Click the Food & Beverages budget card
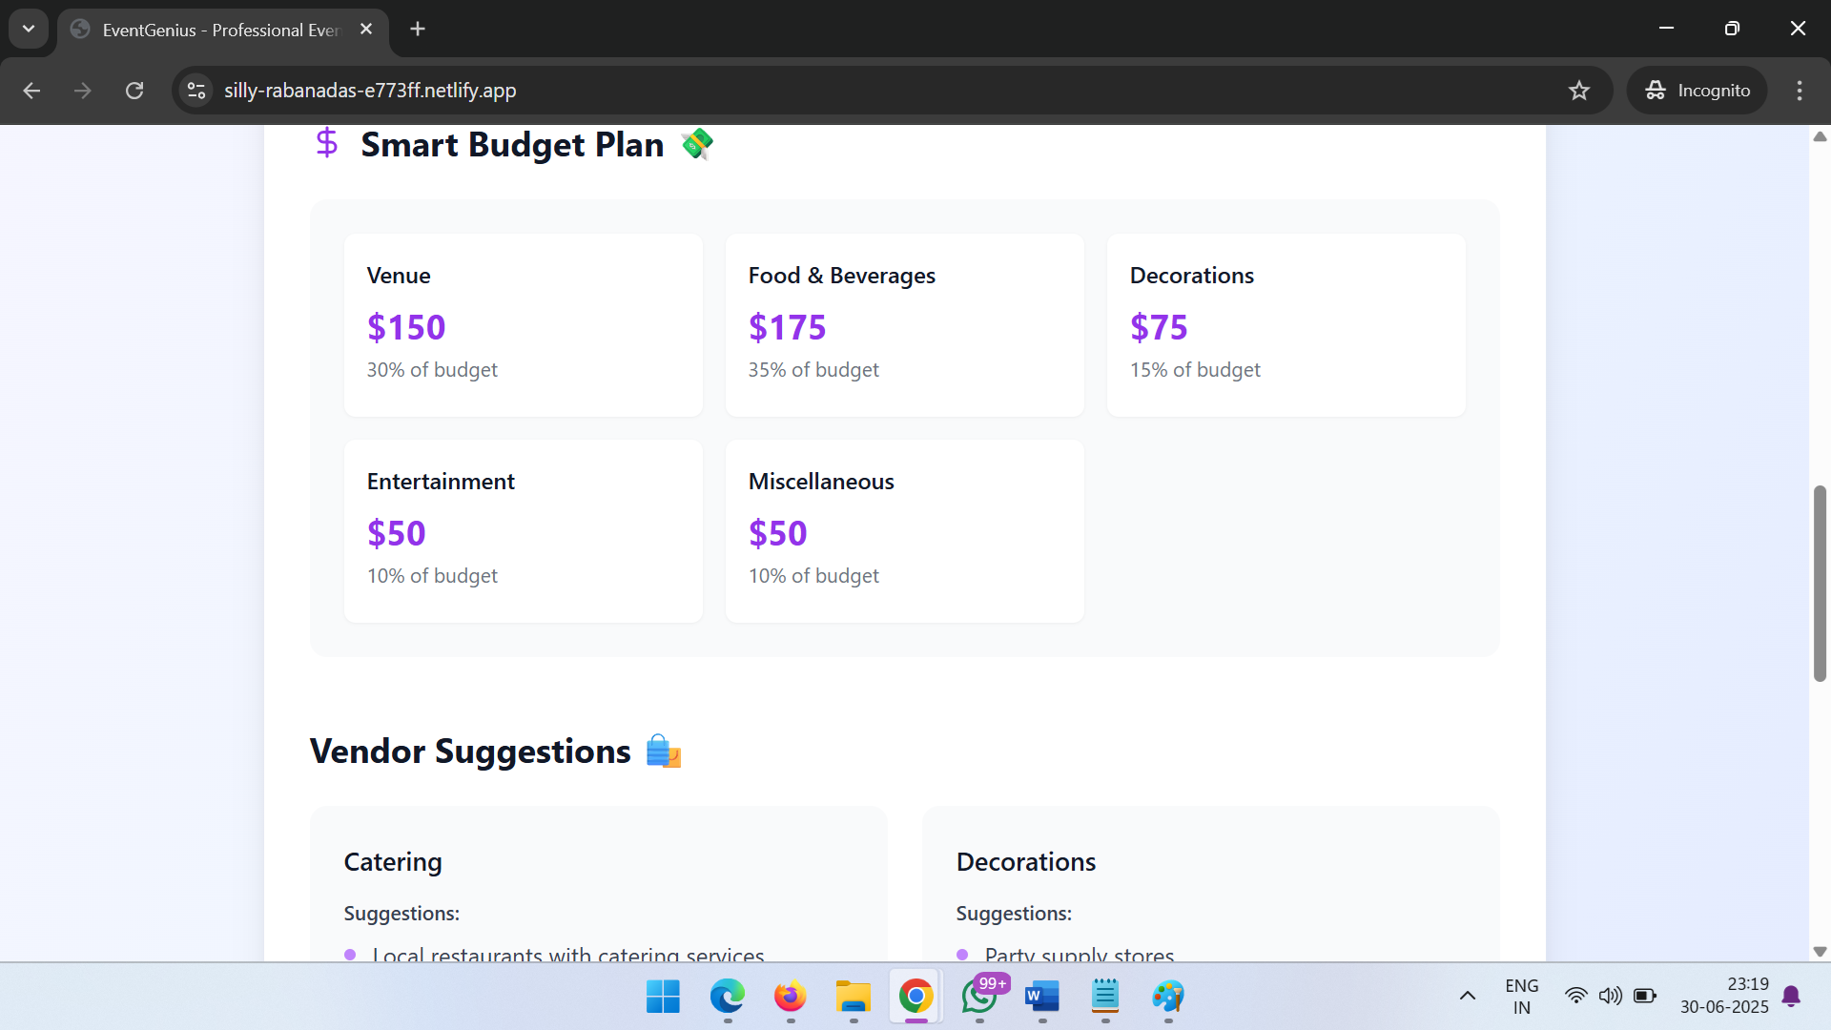1831x1030 pixels. (904, 325)
